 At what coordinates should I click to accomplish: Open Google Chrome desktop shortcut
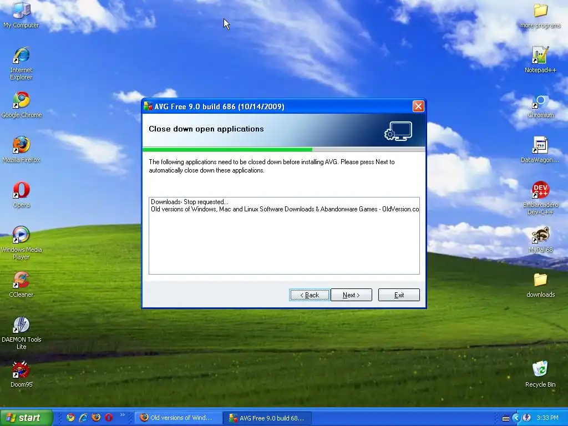coord(22,105)
